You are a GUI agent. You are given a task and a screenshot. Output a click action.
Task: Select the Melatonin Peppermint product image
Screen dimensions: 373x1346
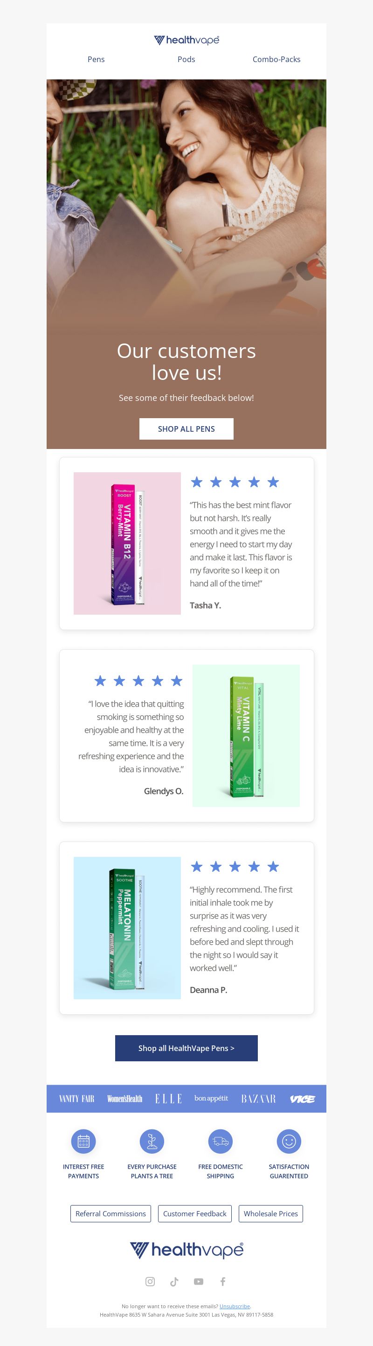[x=127, y=928]
